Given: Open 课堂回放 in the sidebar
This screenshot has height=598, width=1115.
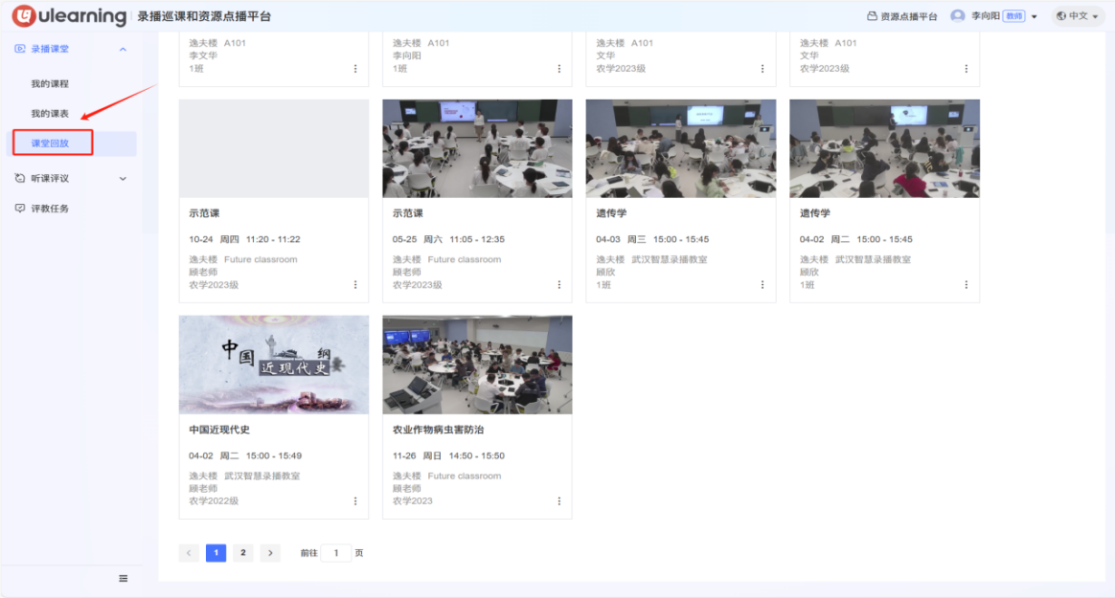Looking at the screenshot, I should (x=50, y=144).
